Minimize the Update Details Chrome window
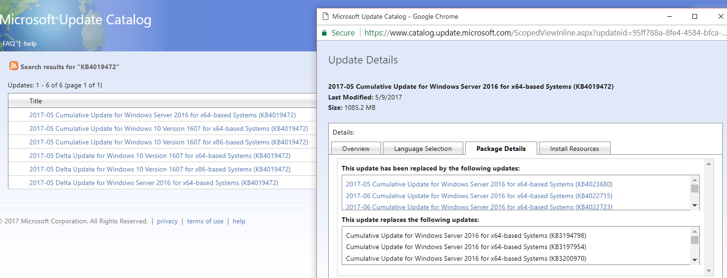The width and height of the screenshot is (727, 278). [669, 16]
